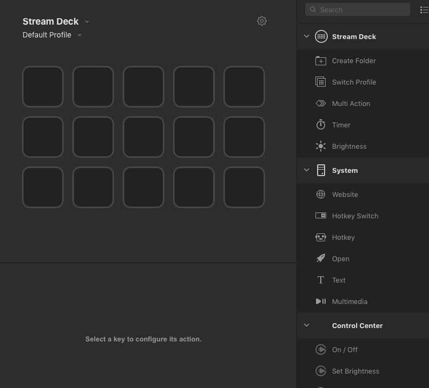Select the top-left empty key
The height and width of the screenshot is (388, 429).
(43, 87)
